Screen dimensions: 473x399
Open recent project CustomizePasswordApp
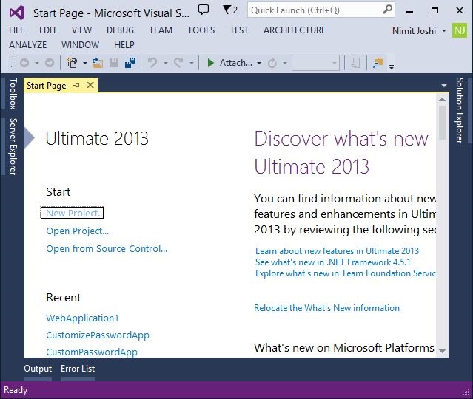coord(98,335)
